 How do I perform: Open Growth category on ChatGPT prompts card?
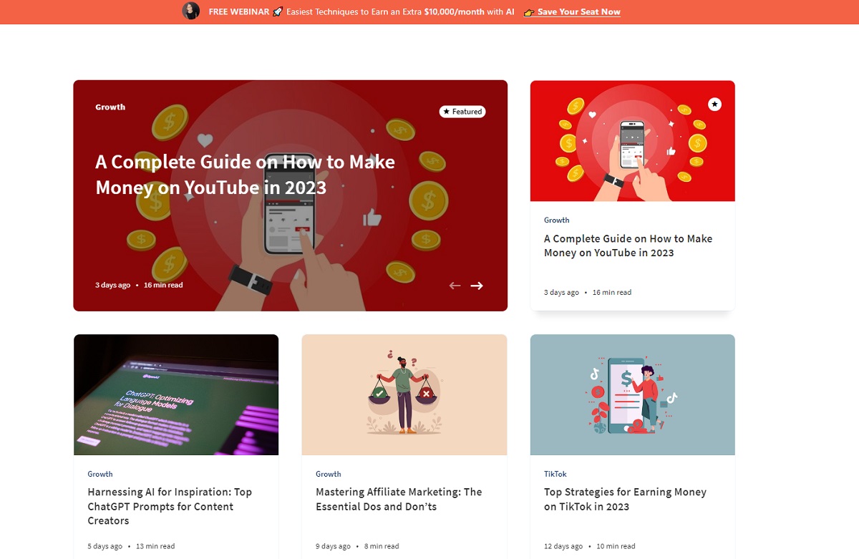(100, 474)
